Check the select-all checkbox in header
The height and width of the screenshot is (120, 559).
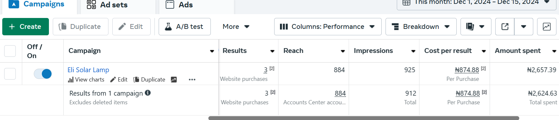coord(10,51)
